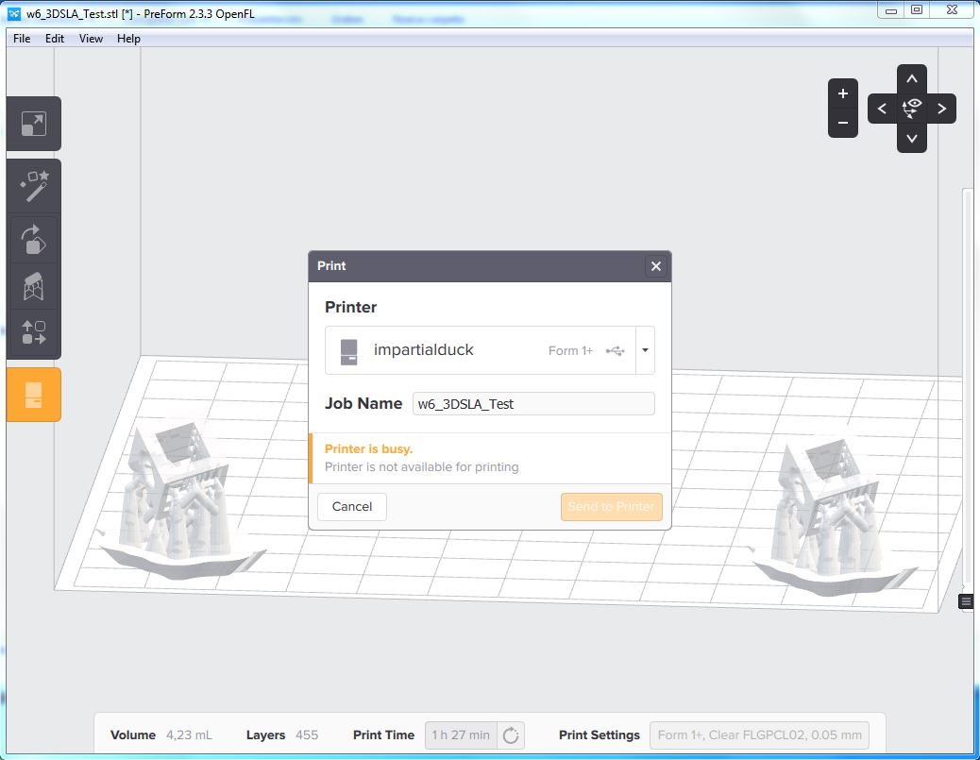Click the Send to Printer button
980x760 pixels.
[611, 506]
